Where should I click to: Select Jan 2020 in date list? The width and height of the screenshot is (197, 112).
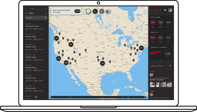tap(168, 54)
